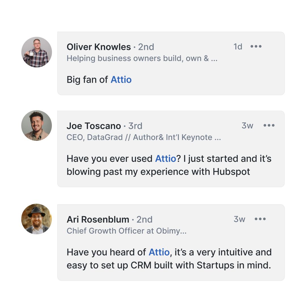Expand Oliver's truncated headline 'Helping business owners'

click(x=214, y=59)
